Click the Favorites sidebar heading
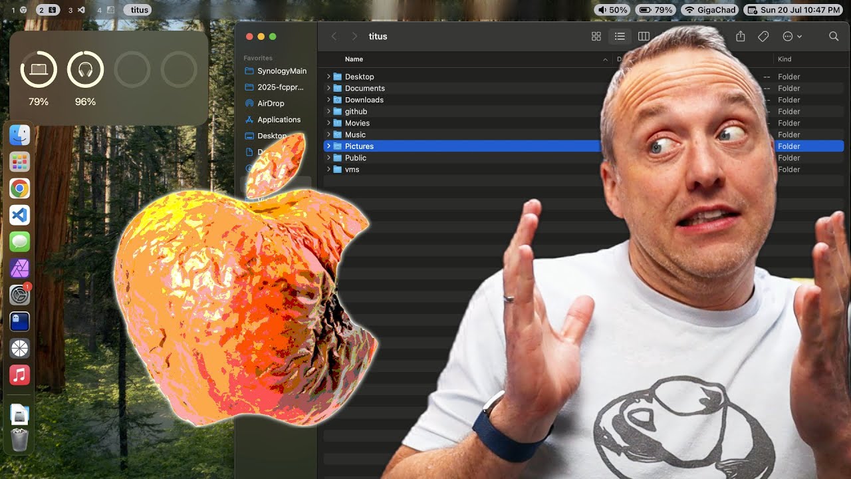 [258, 58]
